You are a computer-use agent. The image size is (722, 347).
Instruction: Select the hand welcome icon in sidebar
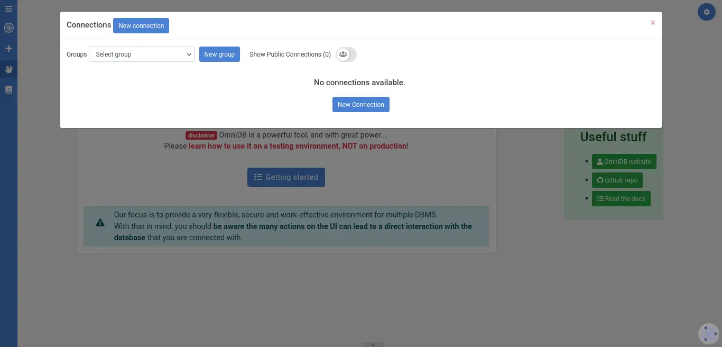point(8,69)
